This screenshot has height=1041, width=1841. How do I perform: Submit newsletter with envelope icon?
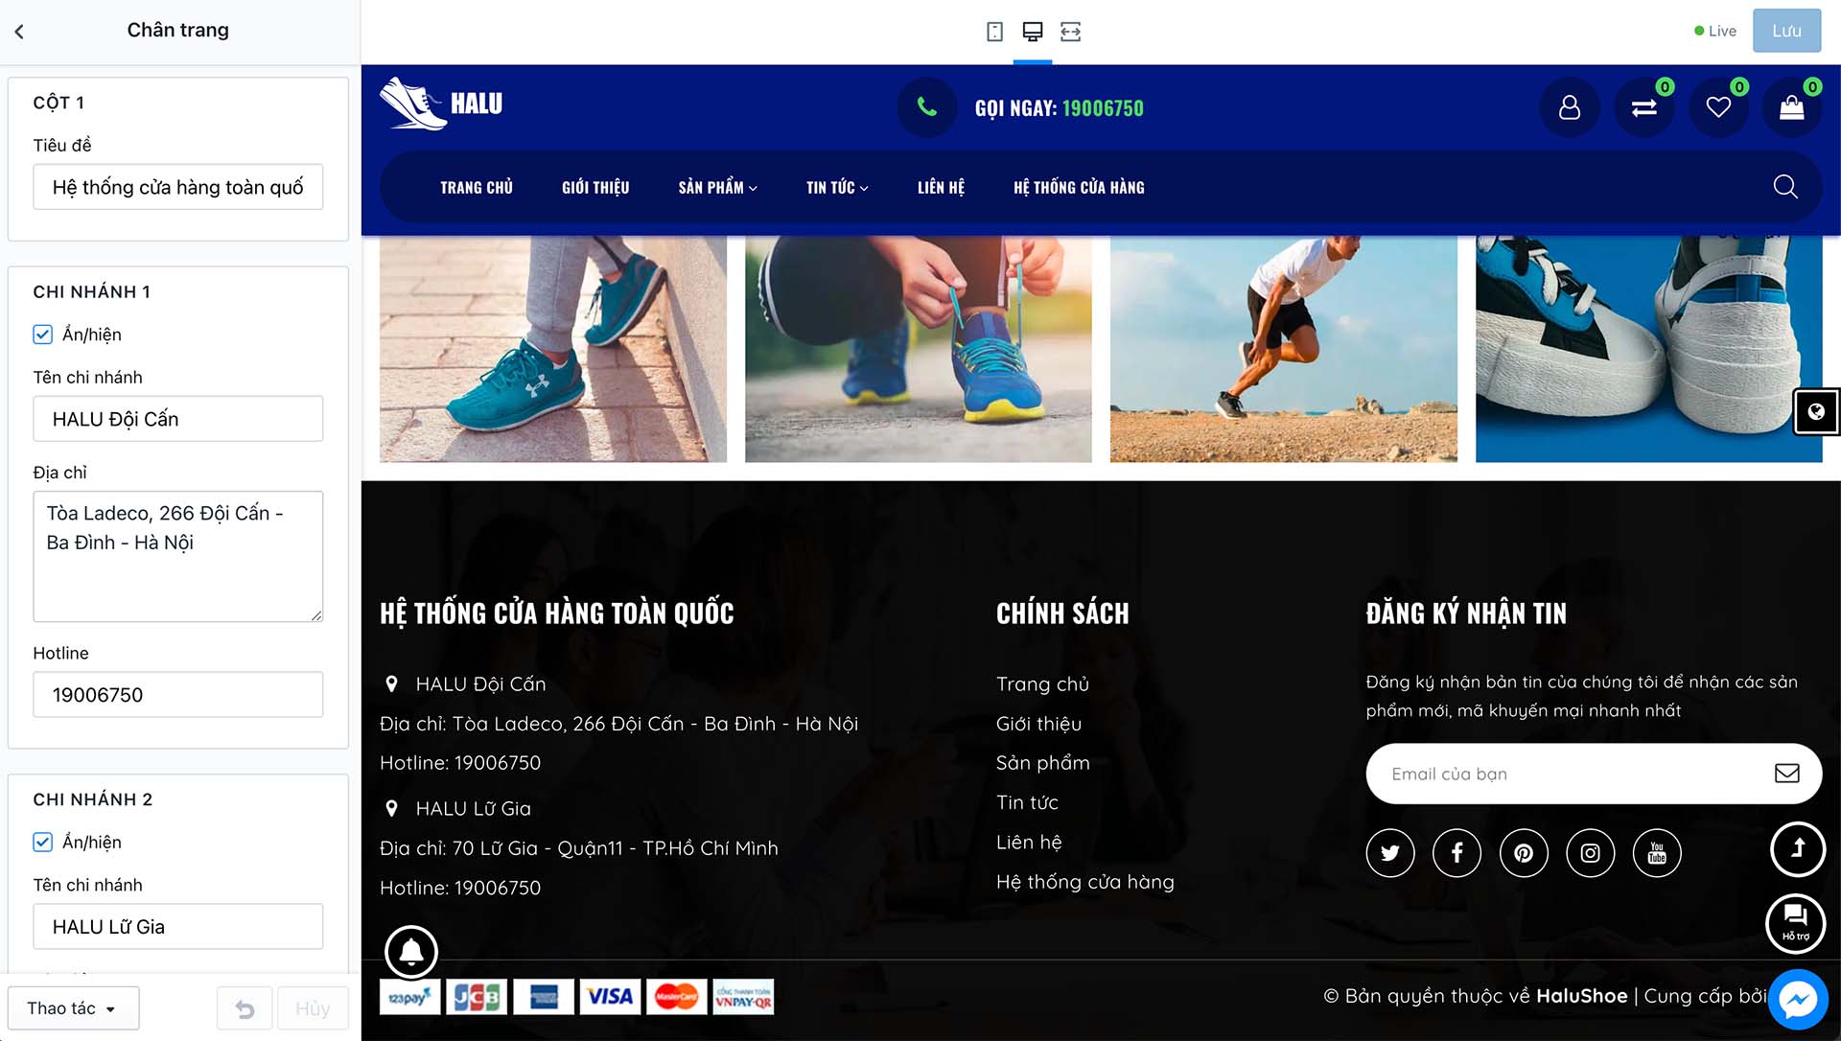pos(1787,774)
